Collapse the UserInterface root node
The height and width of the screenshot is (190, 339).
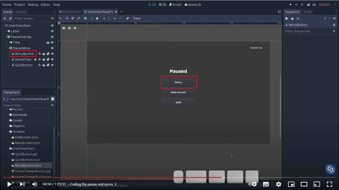point(4,25)
